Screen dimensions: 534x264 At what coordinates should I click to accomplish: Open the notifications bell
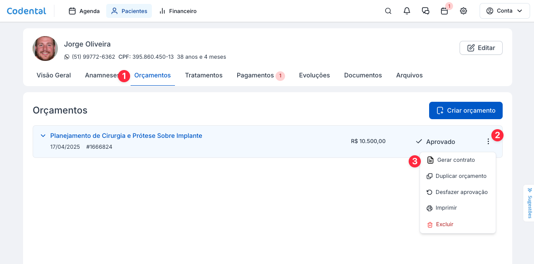tap(407, 11)
